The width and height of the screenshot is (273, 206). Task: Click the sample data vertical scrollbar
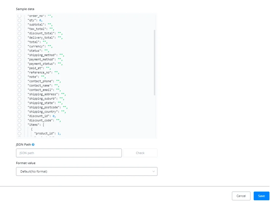(x=154, y=63)
